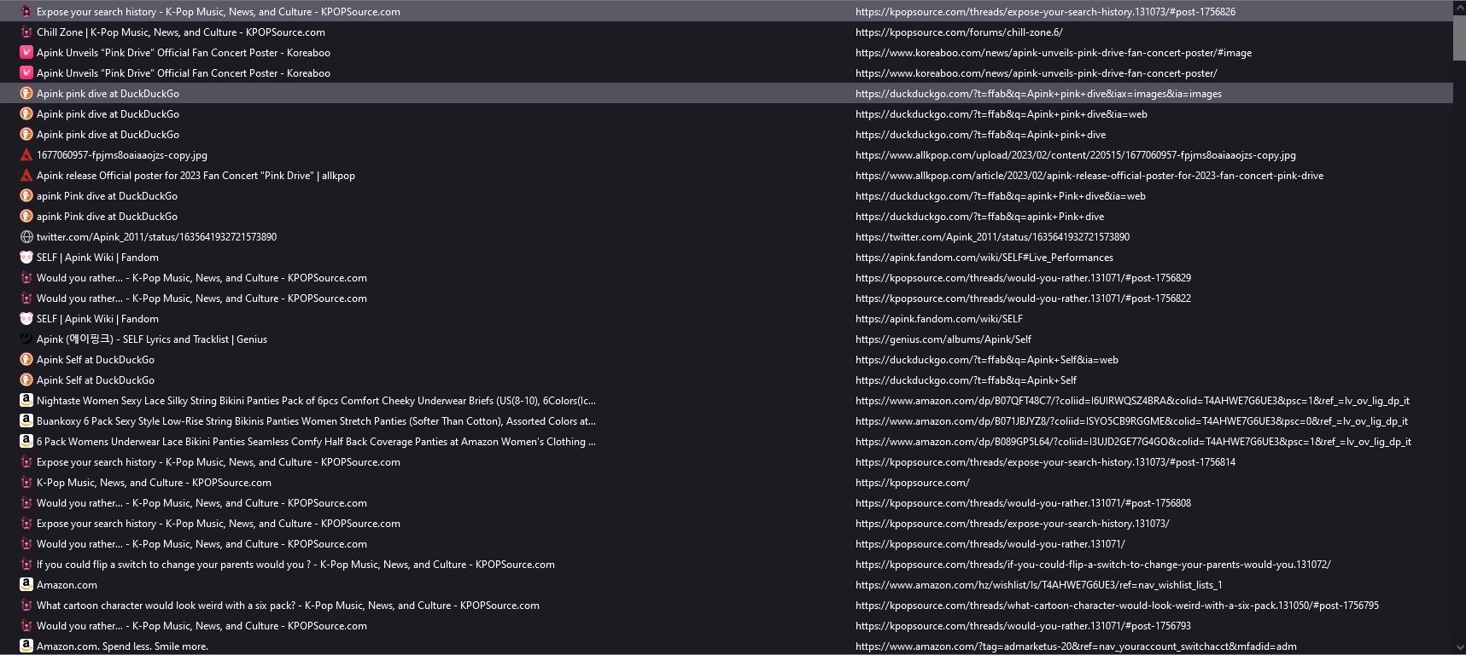
Task: Click the DuckDuckGo favicon on the q=apink+Pink+dive&ia=web row
Action: point(26,196)
